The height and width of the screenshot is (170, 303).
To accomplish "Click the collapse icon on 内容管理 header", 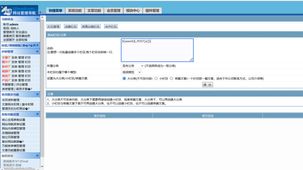I will tap(37, 51).
